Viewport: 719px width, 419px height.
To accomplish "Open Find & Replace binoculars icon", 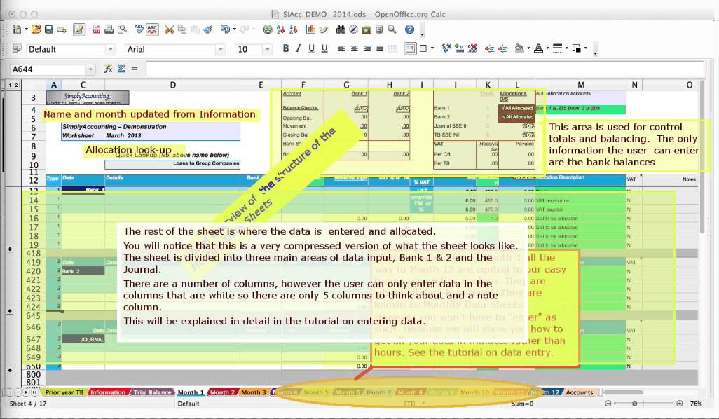I will 341,30.
